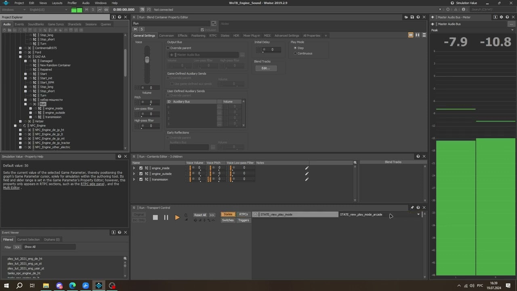
Task: Add a tab with the plus button
Action: 326,36
